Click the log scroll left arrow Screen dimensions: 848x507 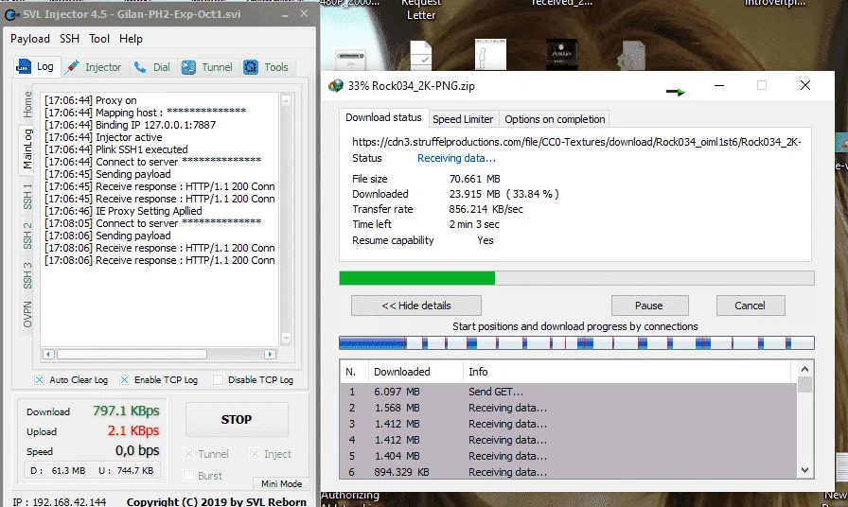(48, 354)
